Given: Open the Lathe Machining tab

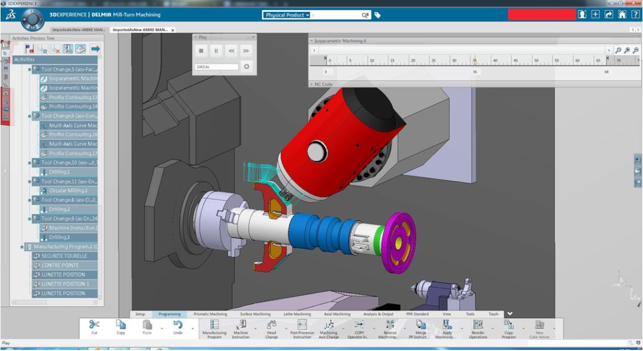Looking at the screenshot, I should tap(297, 314).
